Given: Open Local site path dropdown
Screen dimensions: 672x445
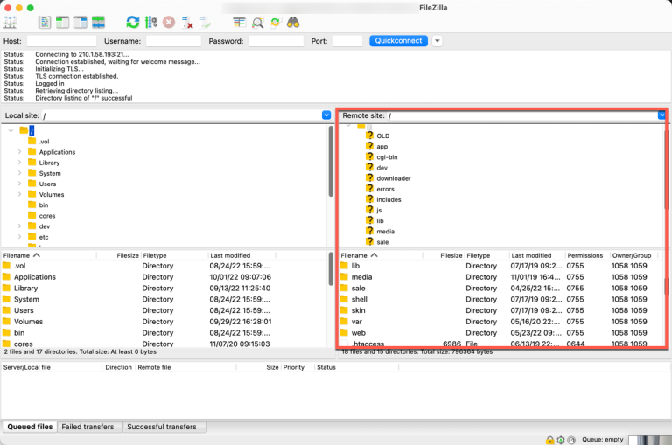Looking at the screenshot, I should point(326,115).
